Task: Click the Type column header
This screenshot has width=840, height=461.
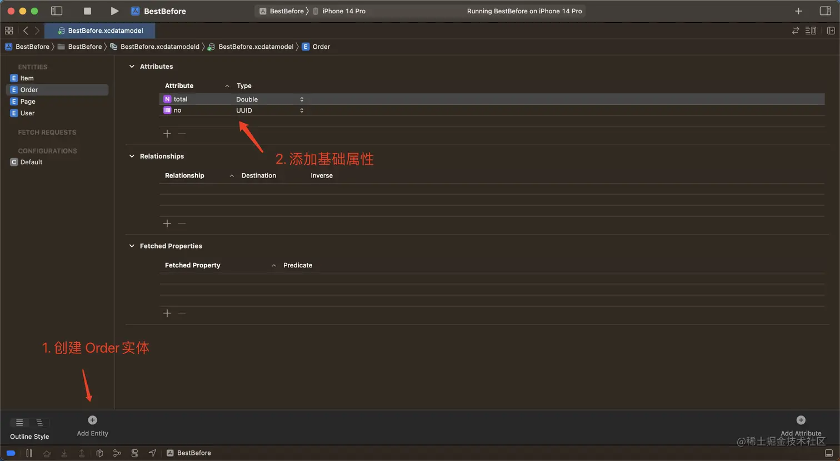Action: [244, 86]
